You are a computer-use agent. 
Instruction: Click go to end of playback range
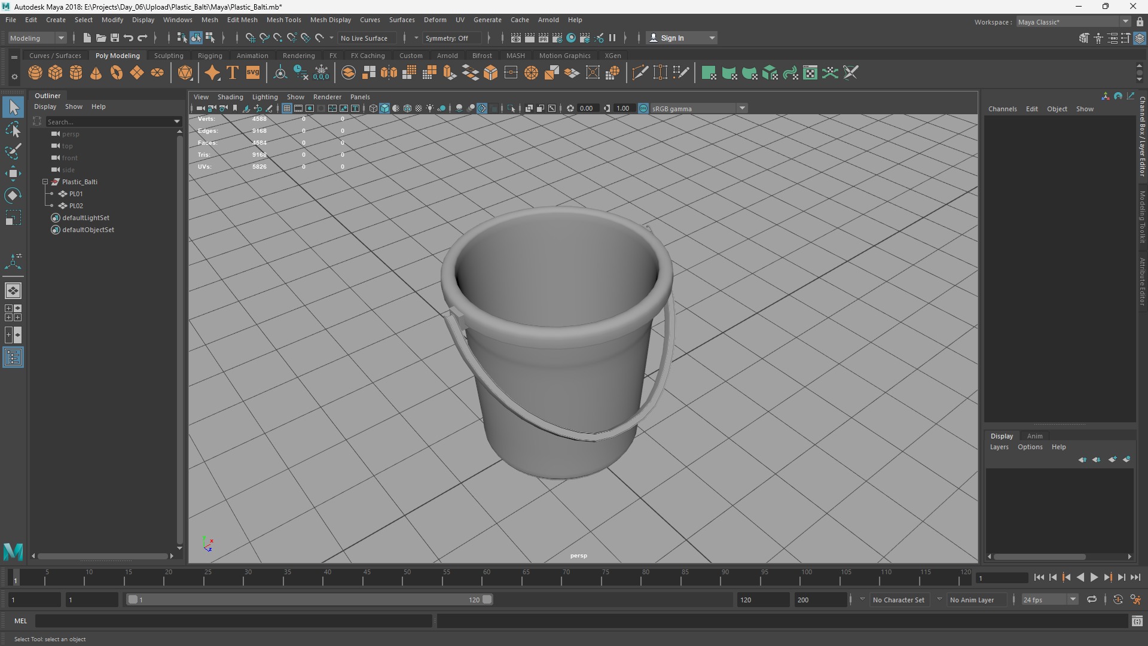pyautogui.click(x=1135, y=577)
